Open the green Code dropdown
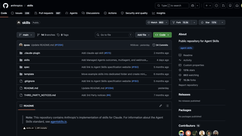Screen dimensions: 242x136 point(162,35)
